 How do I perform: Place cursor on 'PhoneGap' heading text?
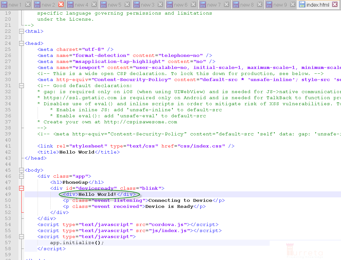point(75,182)
